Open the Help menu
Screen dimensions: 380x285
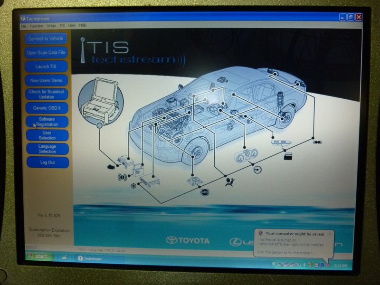pos(83,25)
